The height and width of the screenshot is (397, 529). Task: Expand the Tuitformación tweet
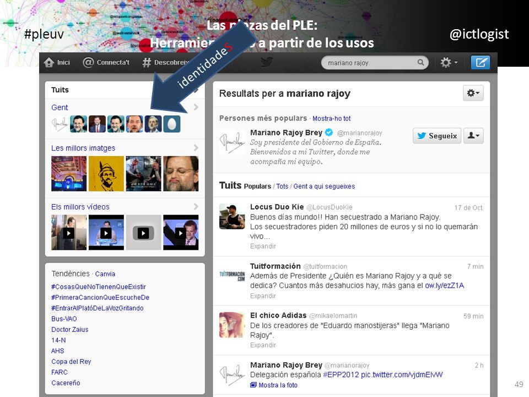click(x=263, y=296)
